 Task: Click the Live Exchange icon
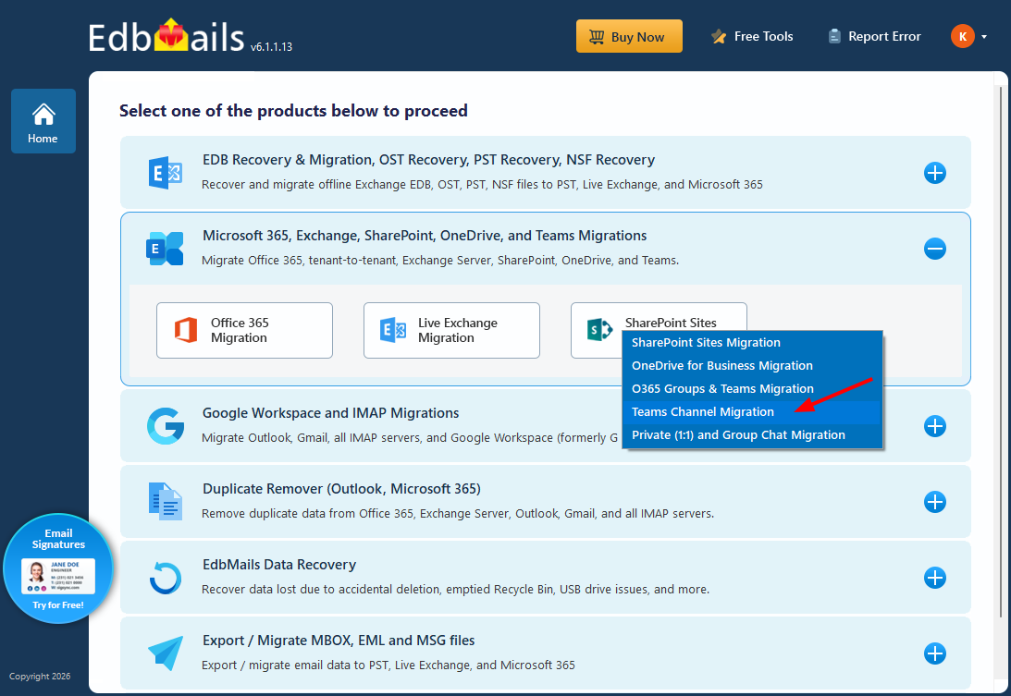click(393, 330)
